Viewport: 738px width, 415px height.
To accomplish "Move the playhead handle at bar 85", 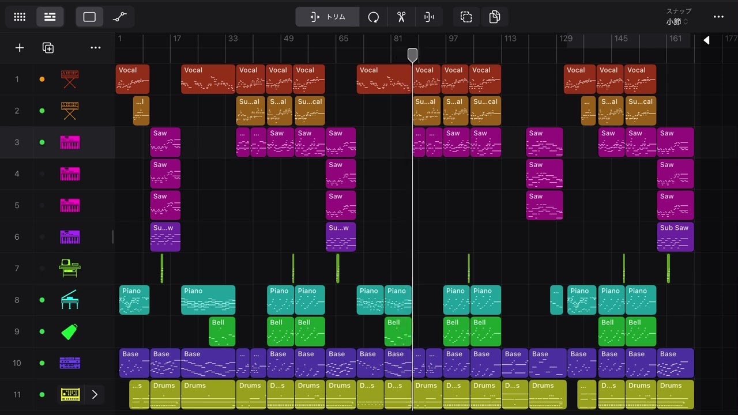I will (412, 55).
